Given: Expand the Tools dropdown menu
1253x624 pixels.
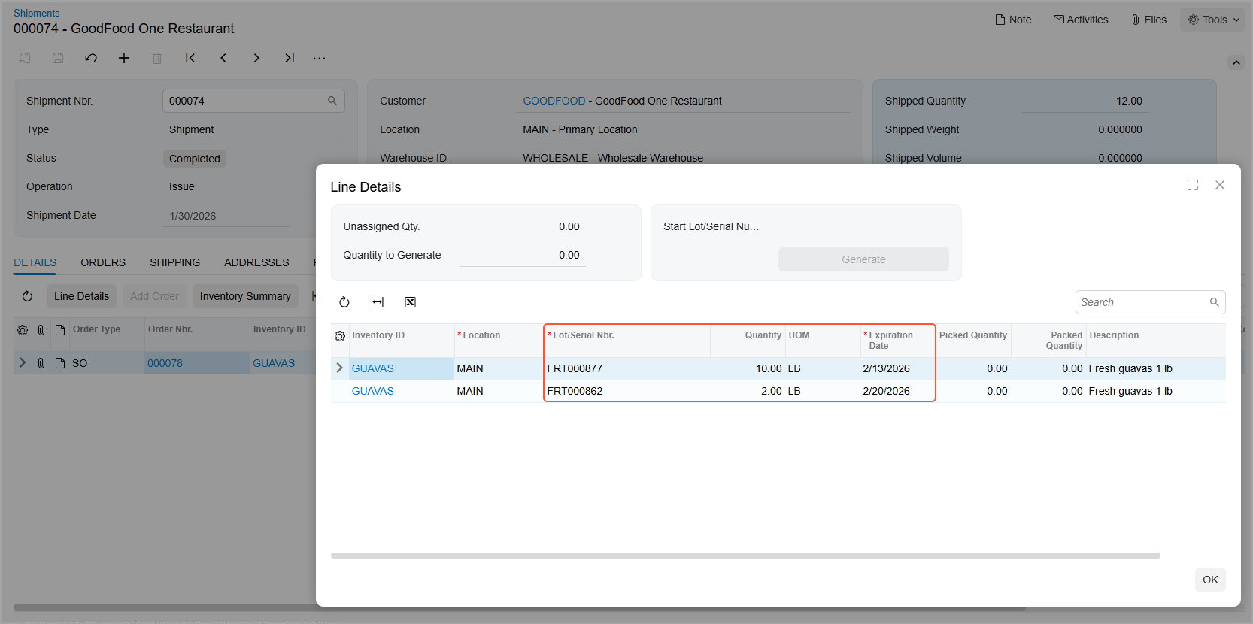Looking at the screenshot, I should [x=1213, y=20].
